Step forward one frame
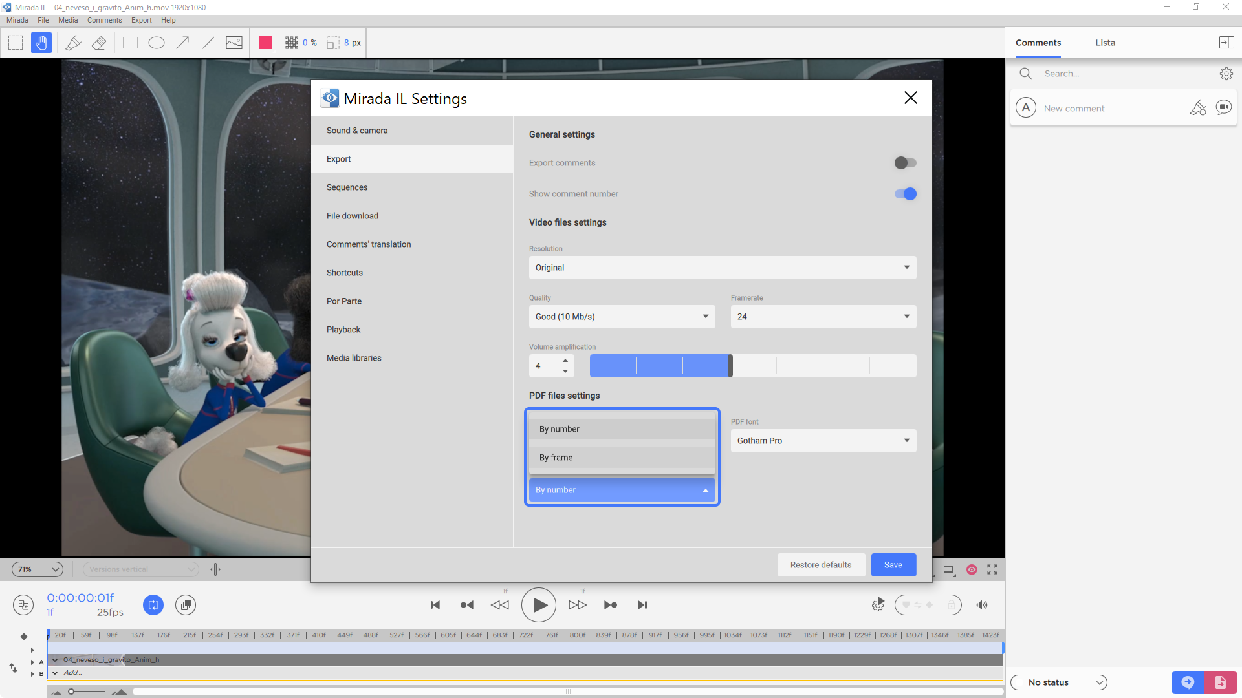Screen dimensions: 1242x698 tap(578, 605)
